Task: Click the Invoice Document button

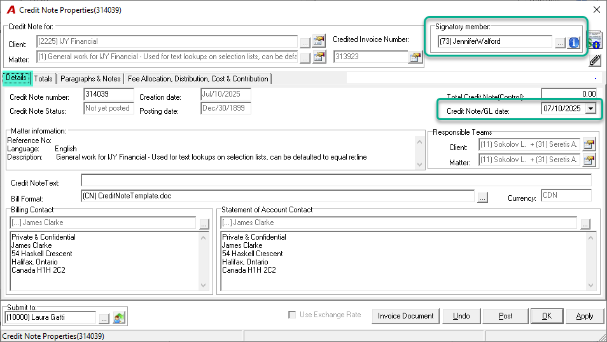Action: 406,316
